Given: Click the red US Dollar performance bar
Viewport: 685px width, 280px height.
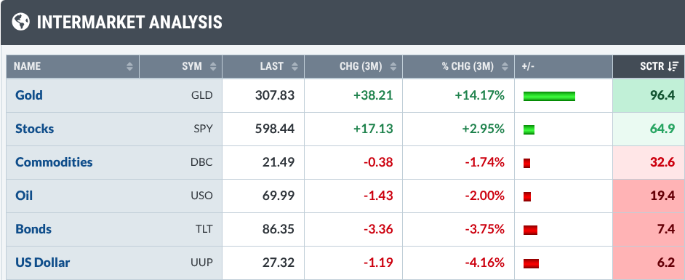Looking at the screenshot, I should [x=531, y=263].
